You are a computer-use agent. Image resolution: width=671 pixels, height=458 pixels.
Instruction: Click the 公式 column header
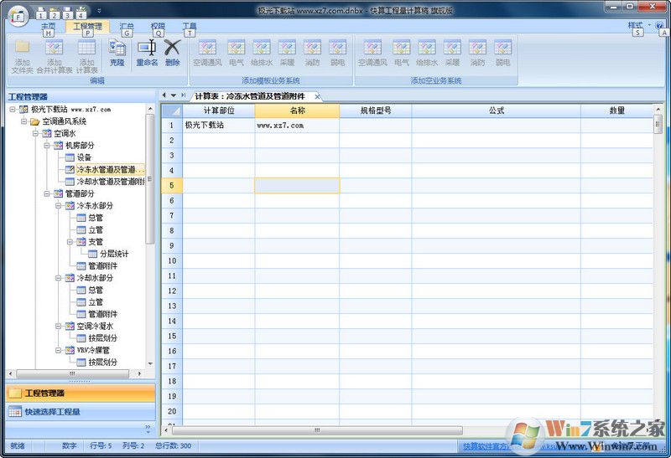pos(496,111)
